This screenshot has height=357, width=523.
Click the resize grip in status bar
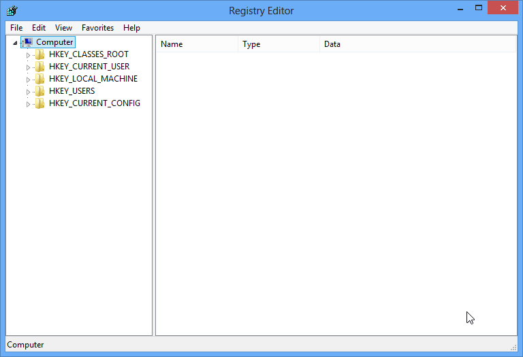[x=512, y=347]
